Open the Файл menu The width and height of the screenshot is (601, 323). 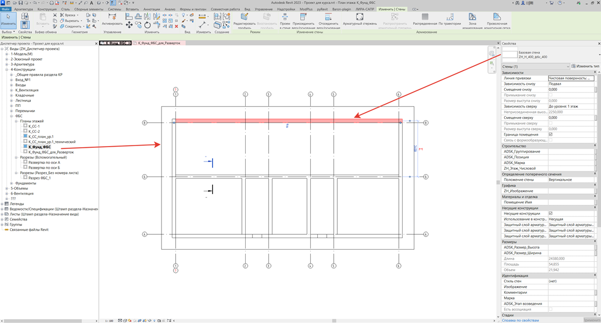6,9
